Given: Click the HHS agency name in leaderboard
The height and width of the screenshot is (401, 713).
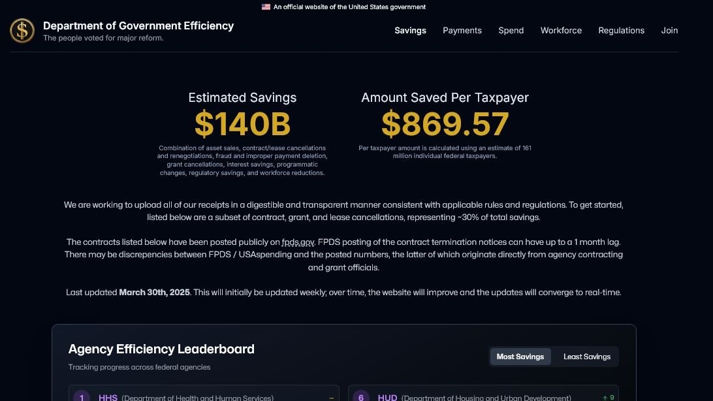Looking at the screenshot, I should pos(108,398).
